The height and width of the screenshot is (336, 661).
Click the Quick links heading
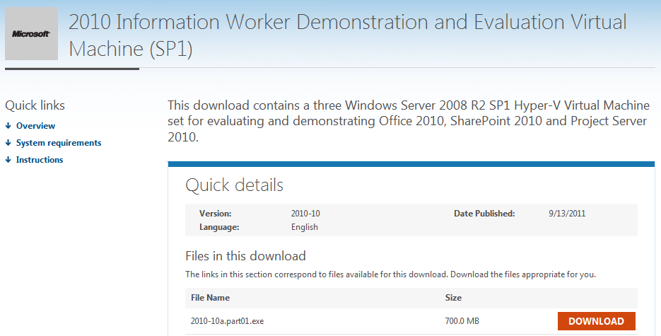(35, 105)
